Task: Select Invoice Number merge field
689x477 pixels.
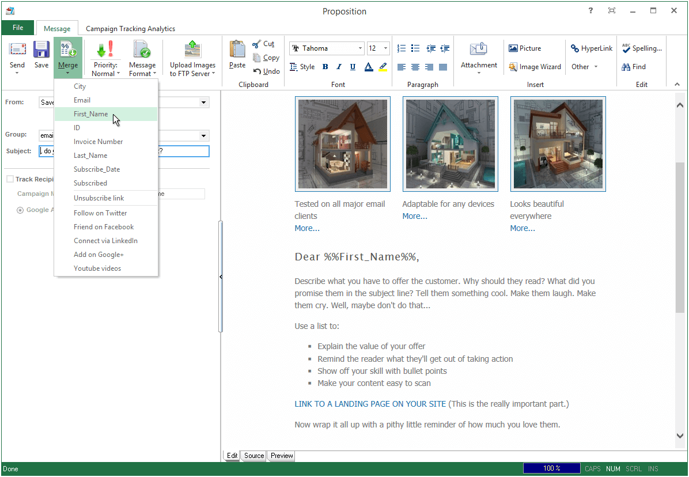Action: tap(105, 142)
